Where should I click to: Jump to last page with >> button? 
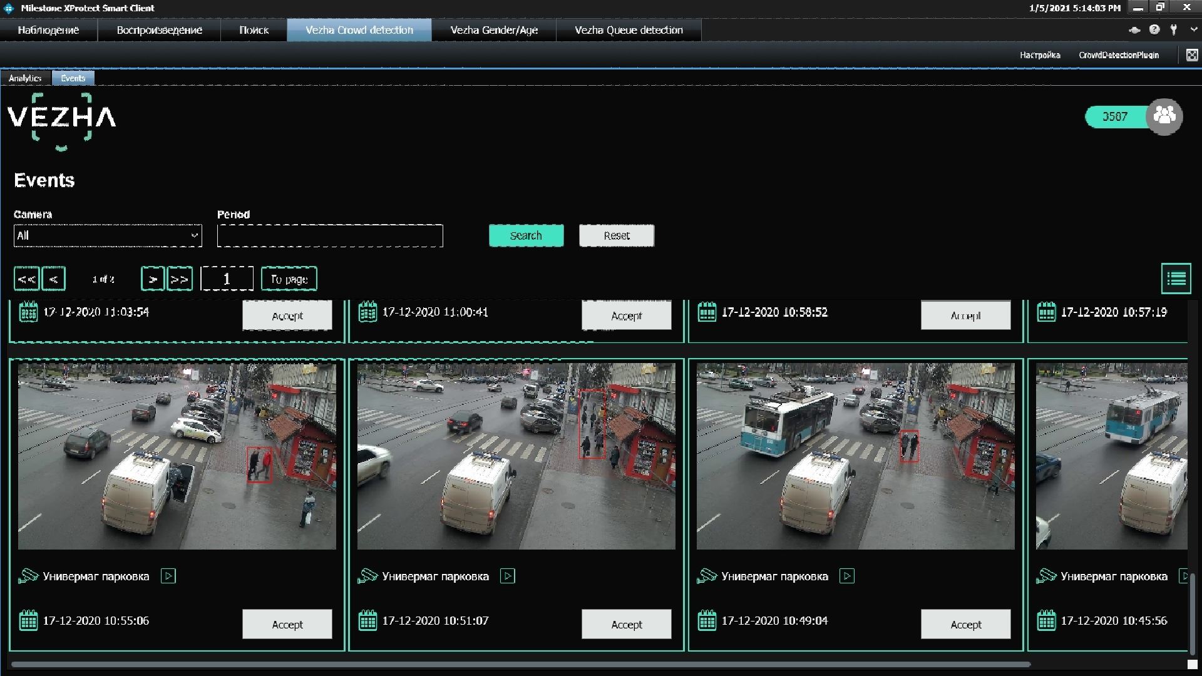pyautogui.click(x=180, y=279)
